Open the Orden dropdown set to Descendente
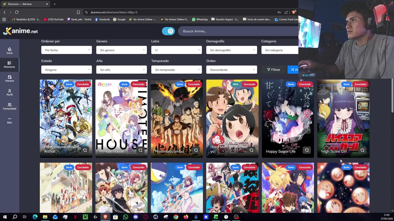The image size is (394, 221). [x=231, y=70]
